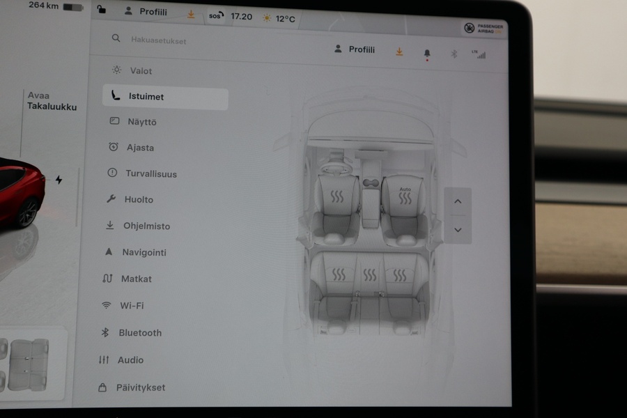Tap the charging bolt icon beside the car

tap(59, 180)
